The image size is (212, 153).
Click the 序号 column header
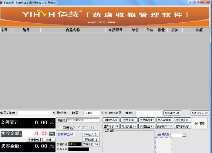[6, 30]
